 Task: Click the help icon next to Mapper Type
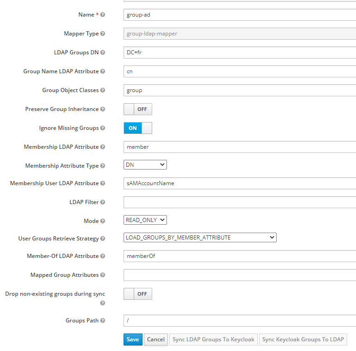[103, 34]
